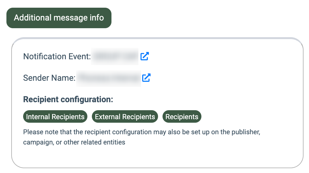This screenshot has height=173, width=309.
Task: Click the Sender Name label
Action: click(49, 78)
